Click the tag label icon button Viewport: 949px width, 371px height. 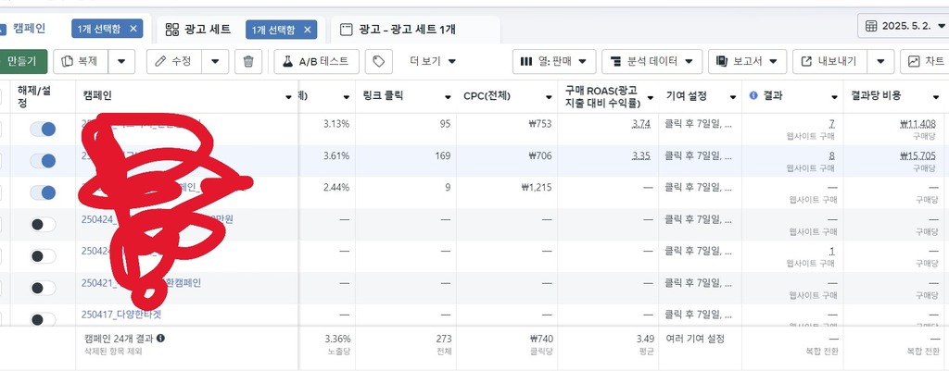(377, 62)
